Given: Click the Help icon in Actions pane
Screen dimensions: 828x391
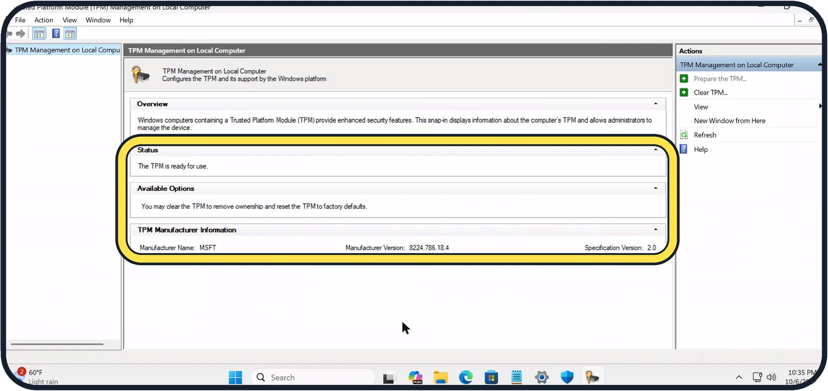Looking at the screenshot, I should (x=684, y=149).
